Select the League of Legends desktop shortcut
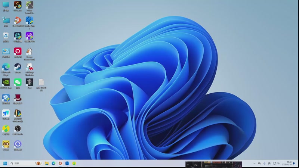 point(18,113)
